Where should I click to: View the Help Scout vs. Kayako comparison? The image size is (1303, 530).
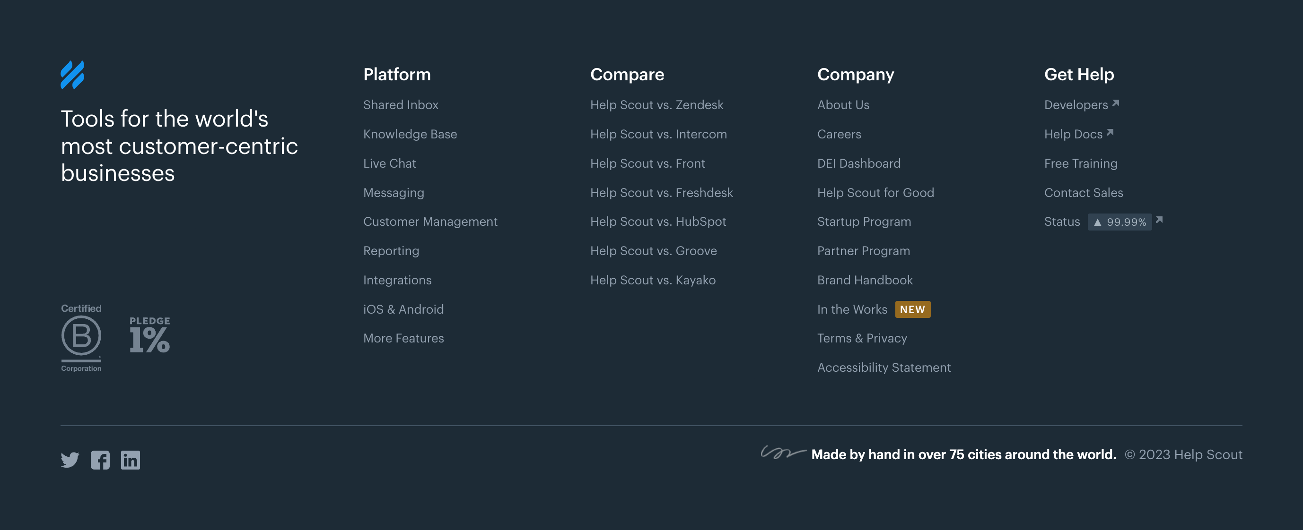[653, 281]
